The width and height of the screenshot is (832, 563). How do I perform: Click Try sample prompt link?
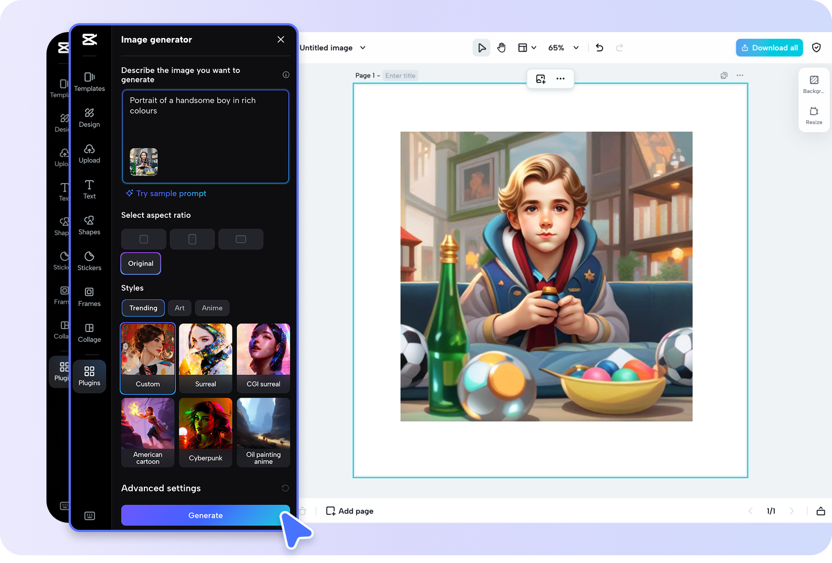point(166,194)
